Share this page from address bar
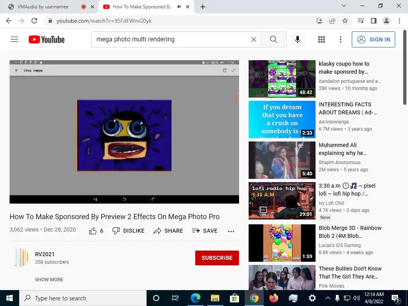Image resolution: width=408 pixels, height=306 pixels. click(x=332, y=21)
